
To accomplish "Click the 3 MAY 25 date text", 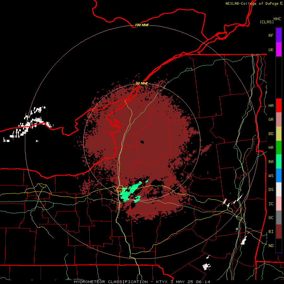I will click(183, 282).
